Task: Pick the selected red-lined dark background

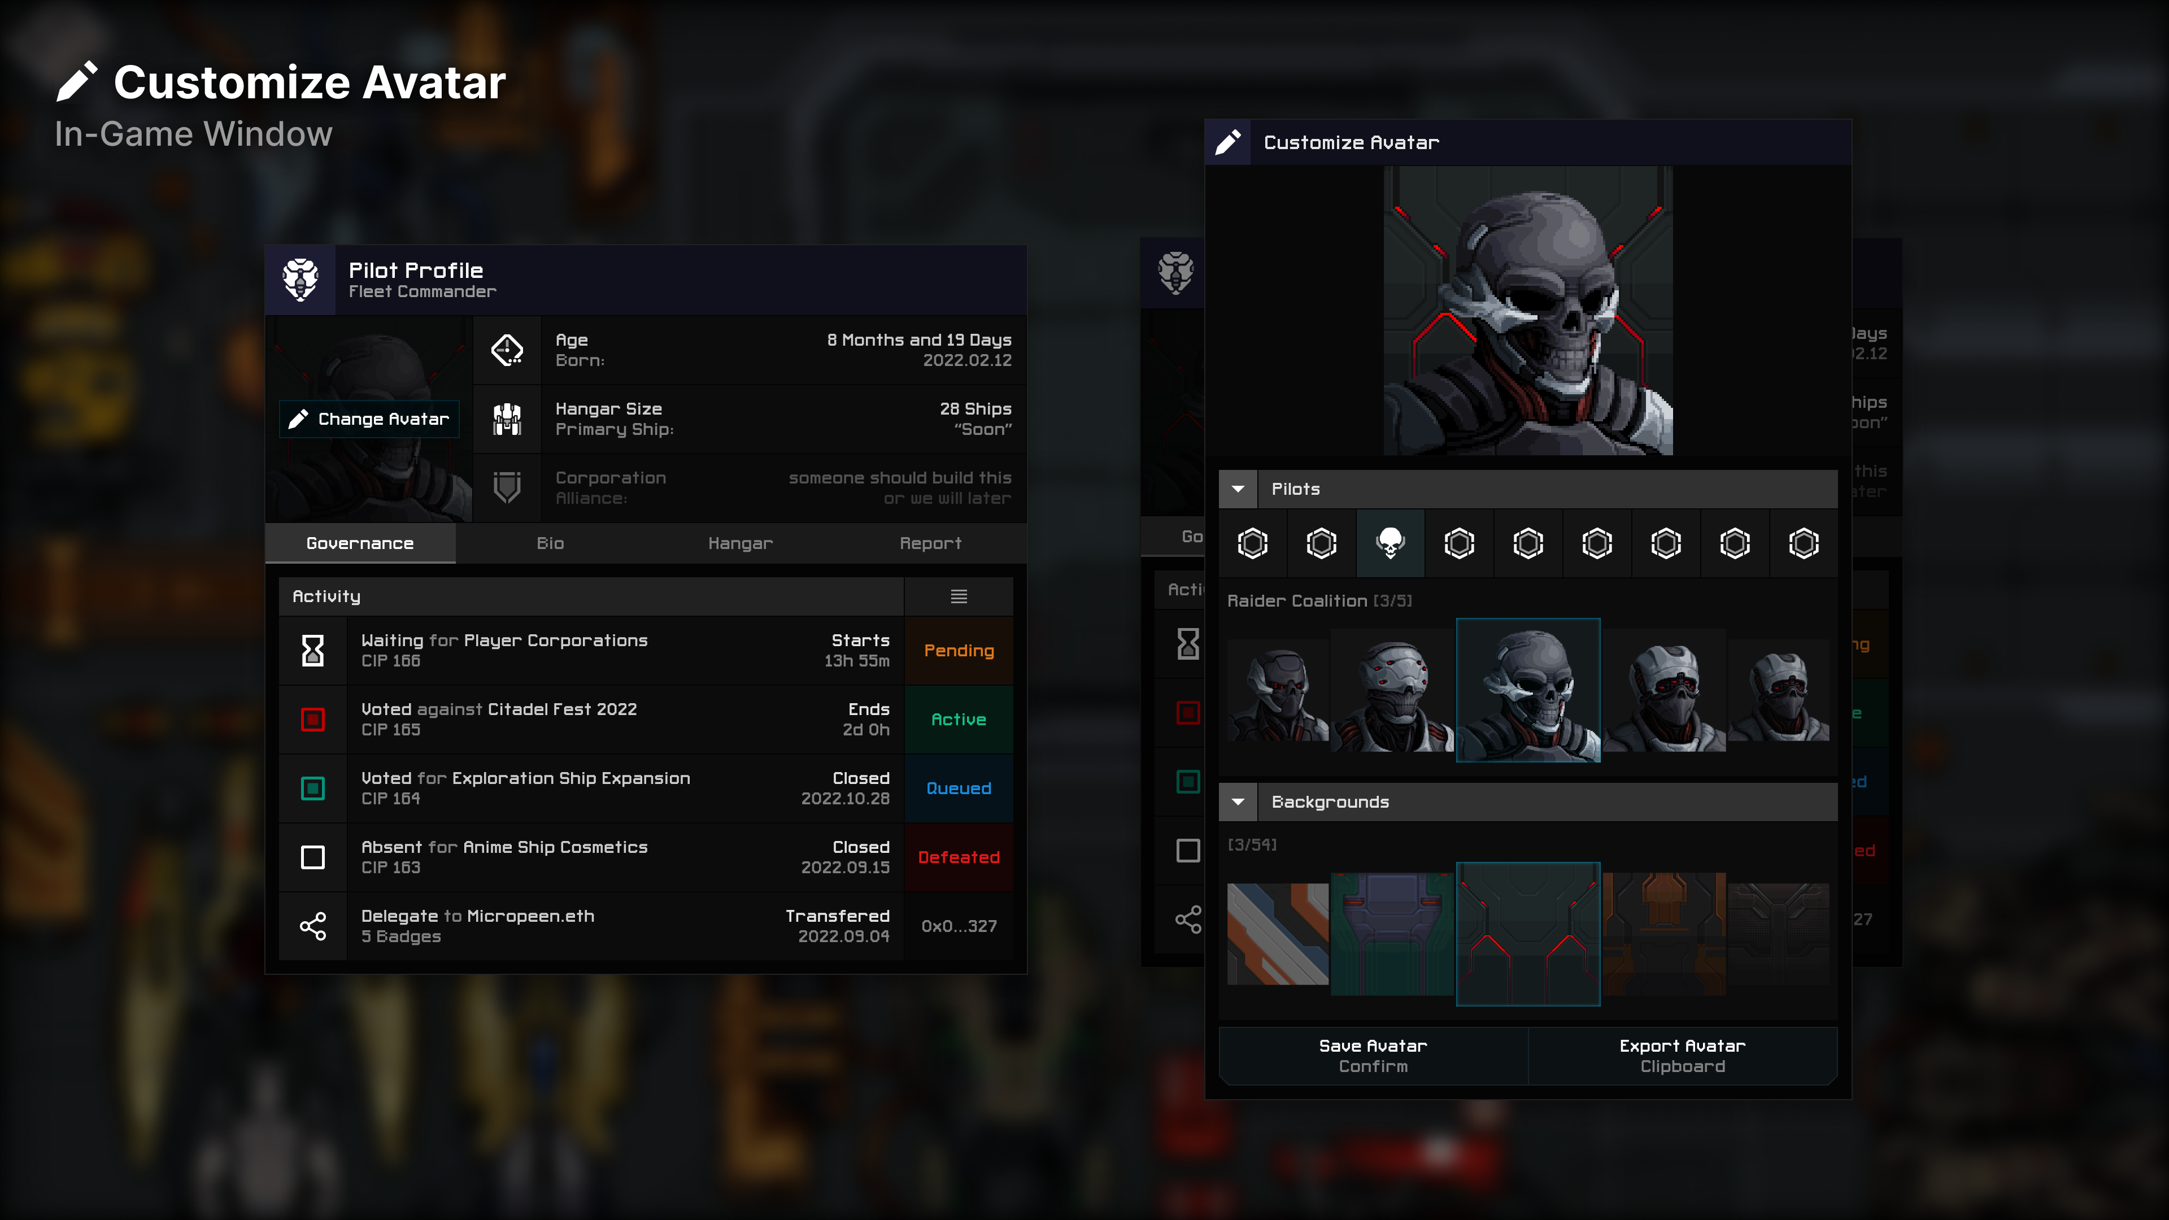Action: [1528, 934]
